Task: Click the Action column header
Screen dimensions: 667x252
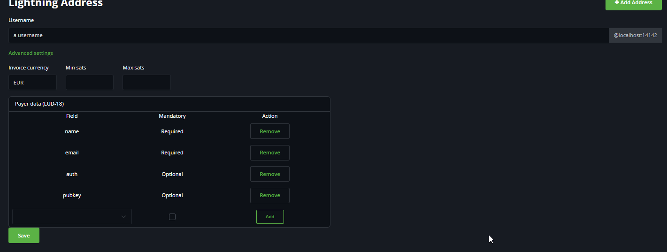Action: click(x=270, y=116)
